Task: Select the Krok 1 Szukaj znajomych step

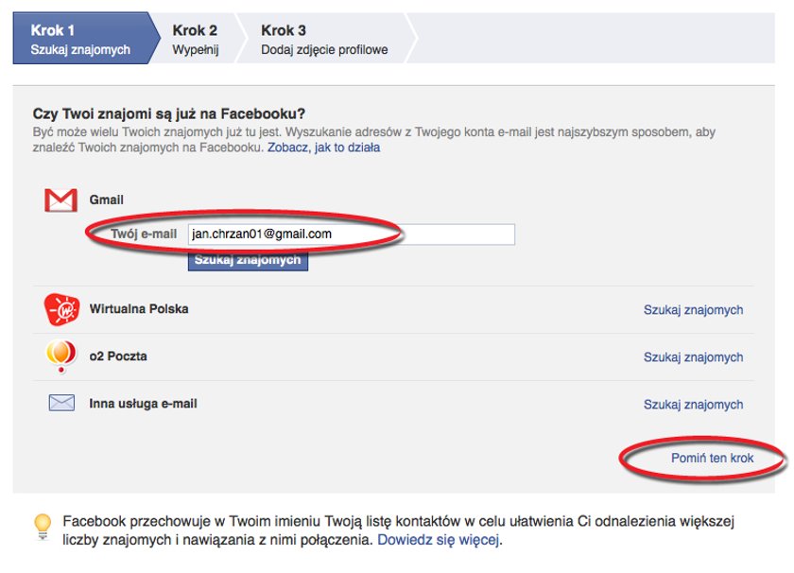Action: coord(81,39)
